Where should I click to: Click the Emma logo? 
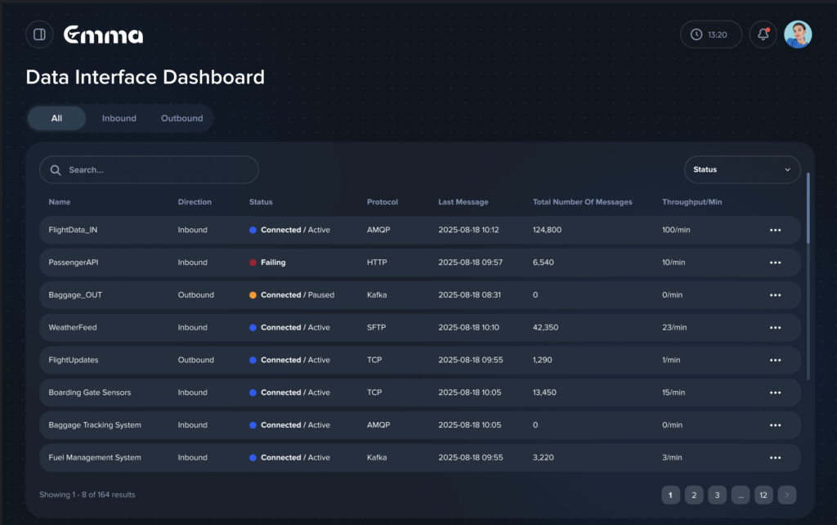pos(103,34)
